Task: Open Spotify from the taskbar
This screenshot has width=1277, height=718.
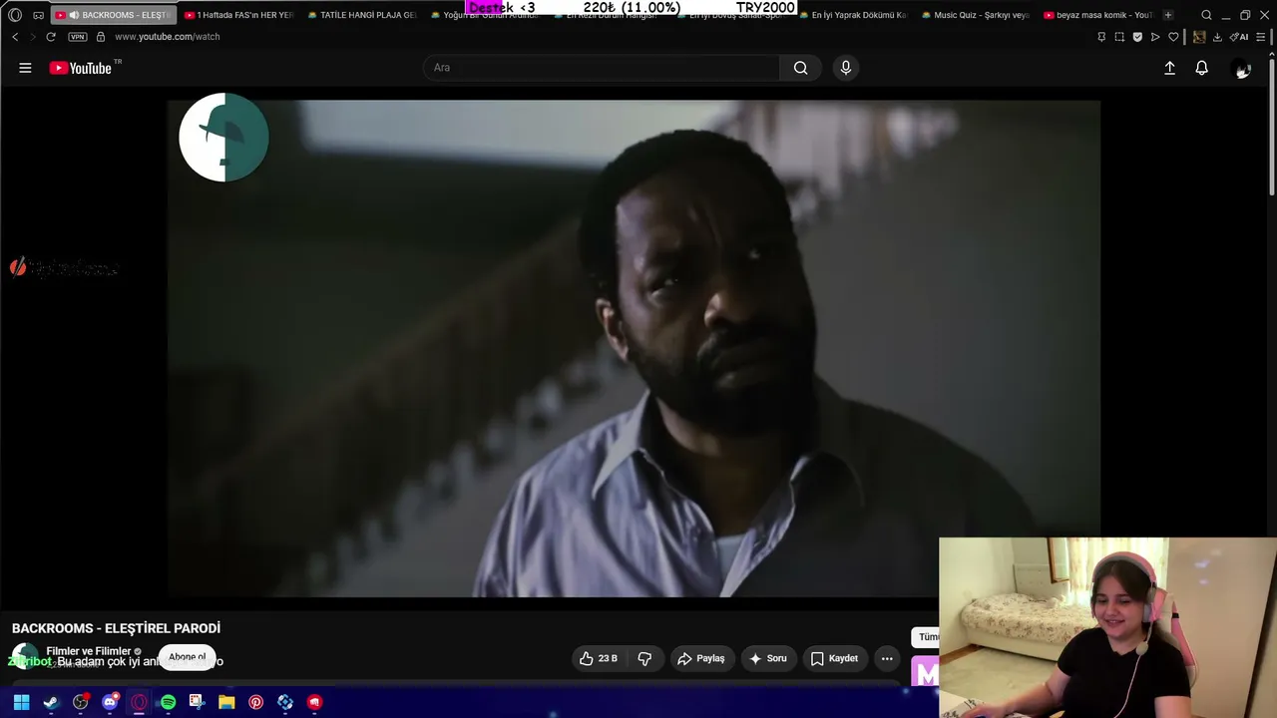Action: click(168, 702)
